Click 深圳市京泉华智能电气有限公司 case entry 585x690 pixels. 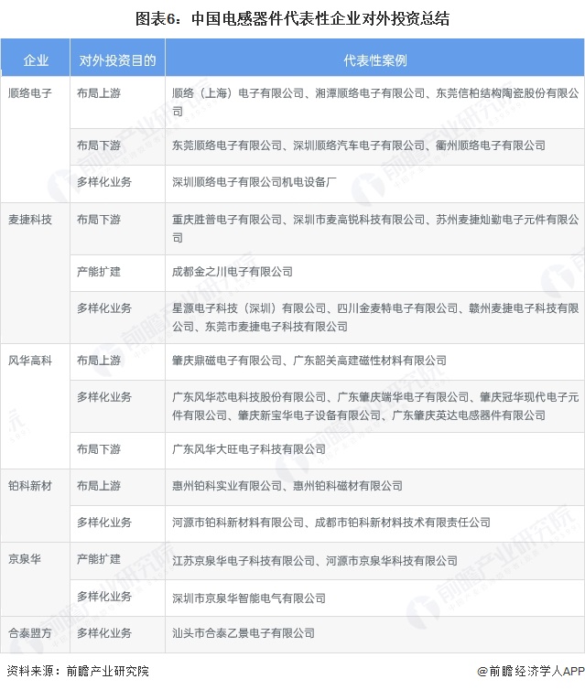coord(248,597)
